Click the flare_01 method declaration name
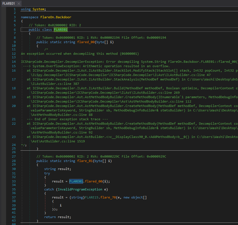The height and width of the screenshot is (225, 238). tap(85, 161)
